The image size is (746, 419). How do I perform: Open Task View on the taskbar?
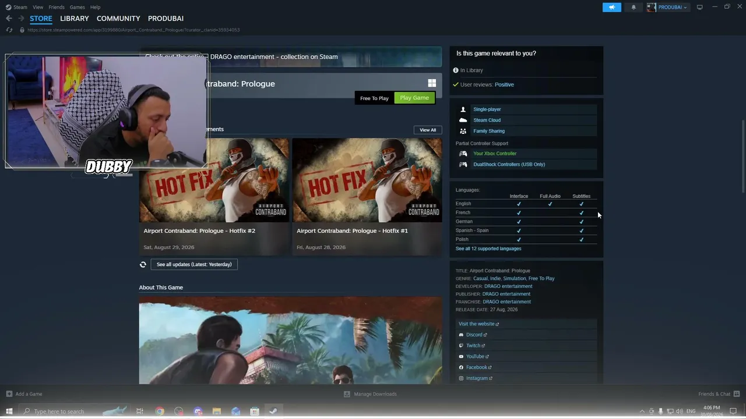(x=140, y=411)
